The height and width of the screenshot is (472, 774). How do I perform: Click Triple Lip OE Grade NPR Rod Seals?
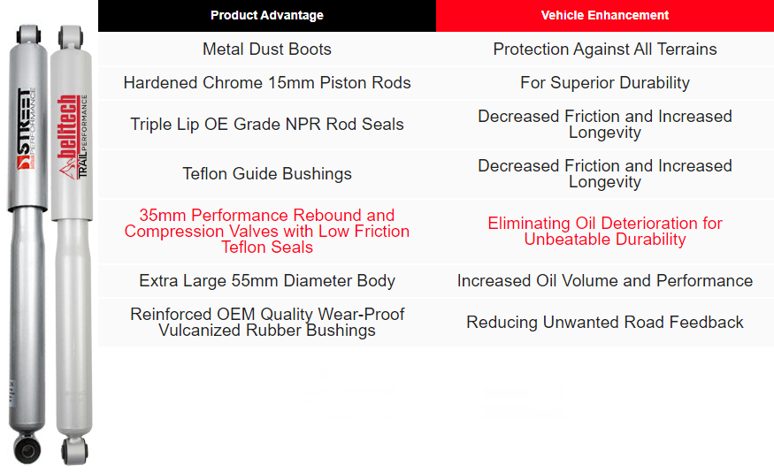coord(266,125)
